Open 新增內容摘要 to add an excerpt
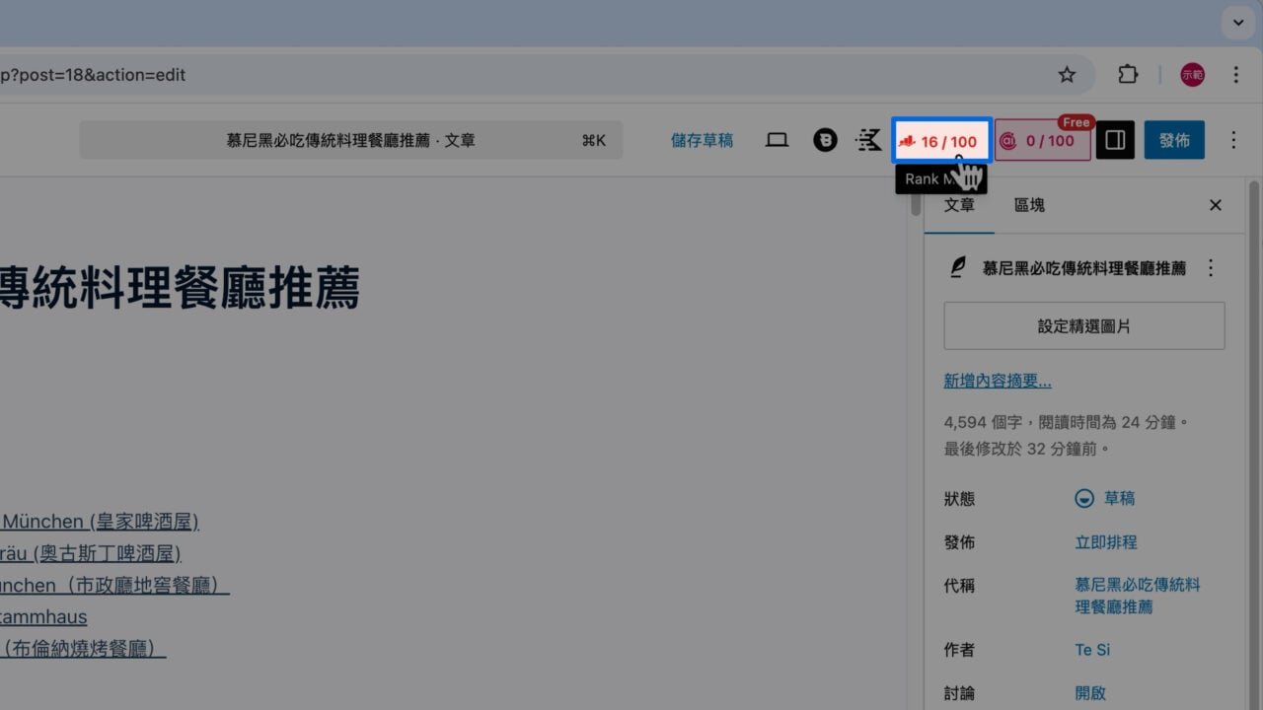 pos(997,381)
